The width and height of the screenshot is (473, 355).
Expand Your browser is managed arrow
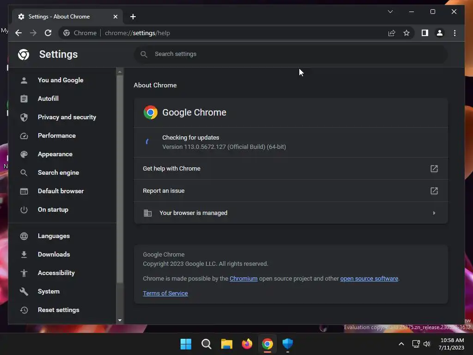point(434,213)
